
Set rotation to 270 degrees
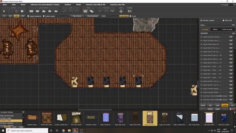23,16
